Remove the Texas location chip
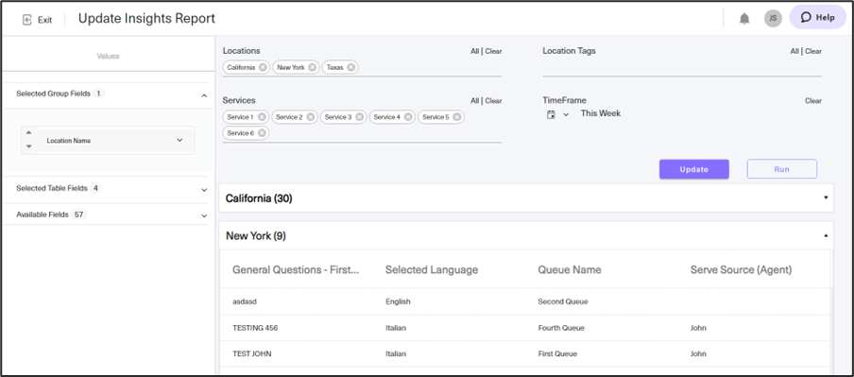Image resolution: width=854 pixels, height=377 pixels. click(350, 67)
